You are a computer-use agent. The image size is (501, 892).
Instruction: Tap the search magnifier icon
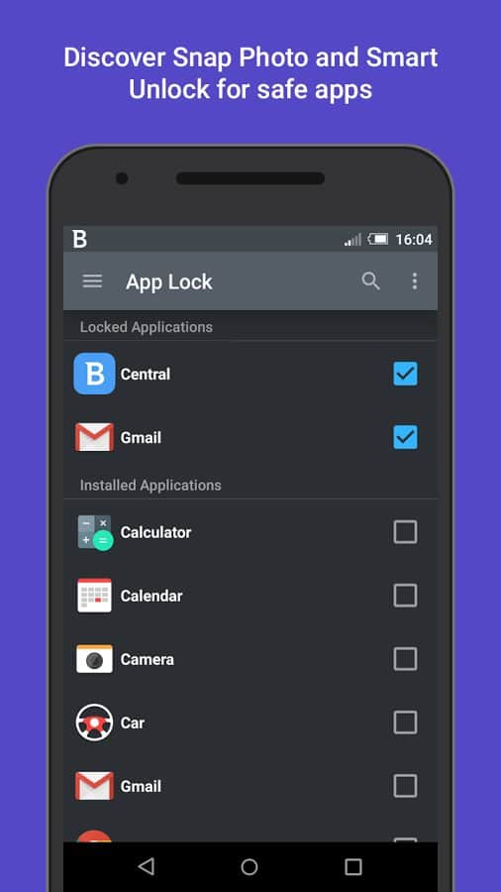[370, 281]
